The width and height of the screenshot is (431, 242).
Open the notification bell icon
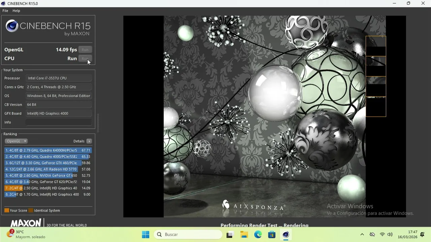(x=422, y=235)
